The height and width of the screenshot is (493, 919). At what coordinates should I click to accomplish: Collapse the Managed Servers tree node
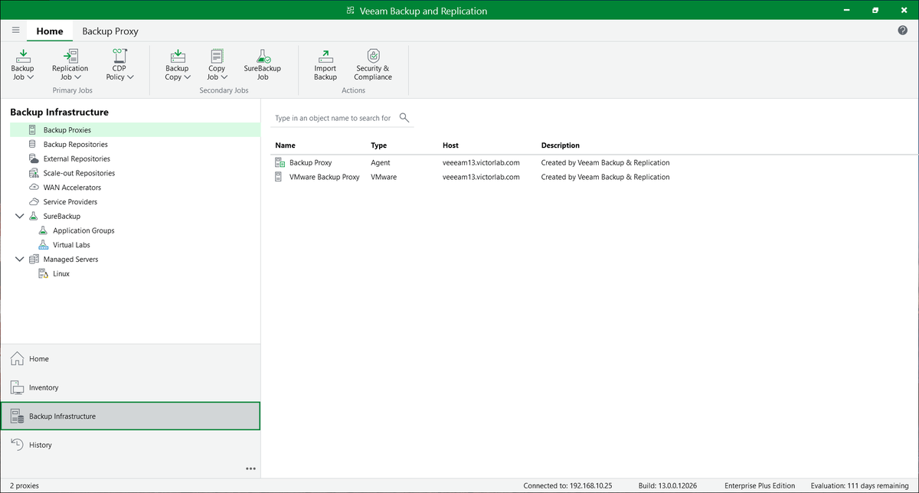pos(19,260)
